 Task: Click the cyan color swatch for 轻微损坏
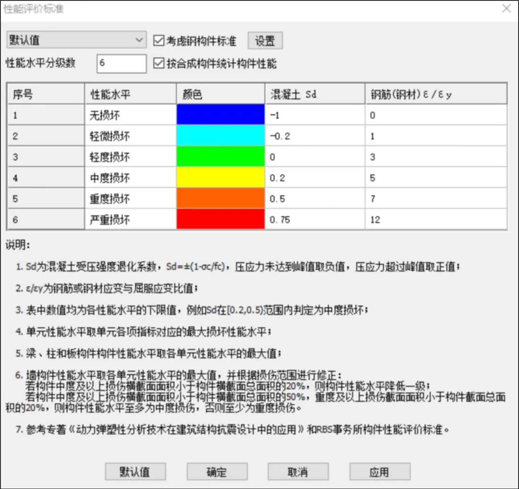point(221,135)
